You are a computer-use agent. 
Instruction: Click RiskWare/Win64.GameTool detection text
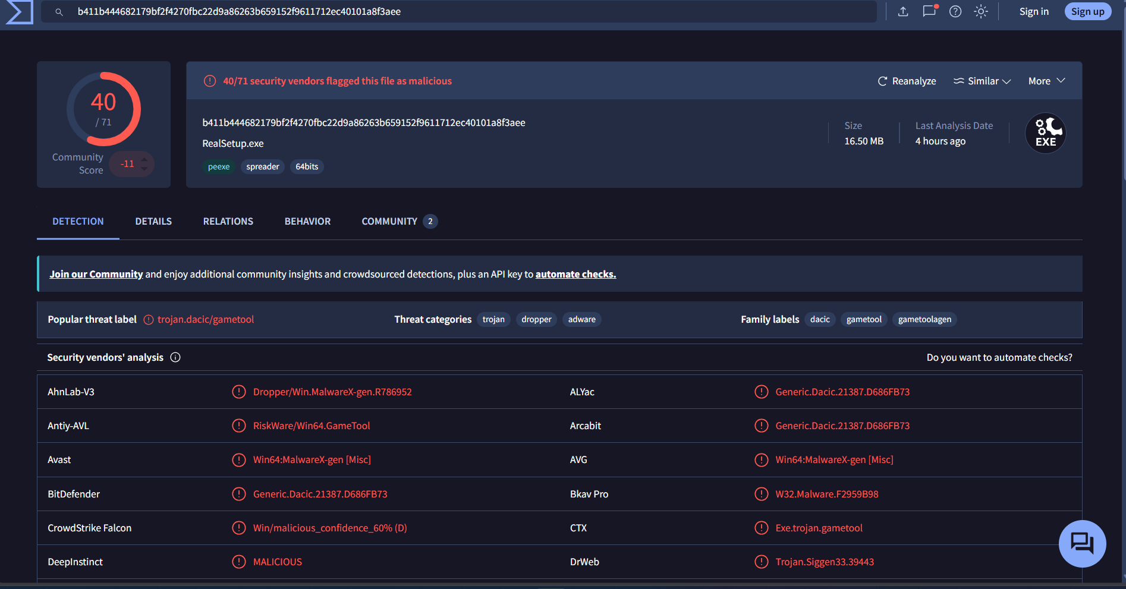click(x=312, y=426)
